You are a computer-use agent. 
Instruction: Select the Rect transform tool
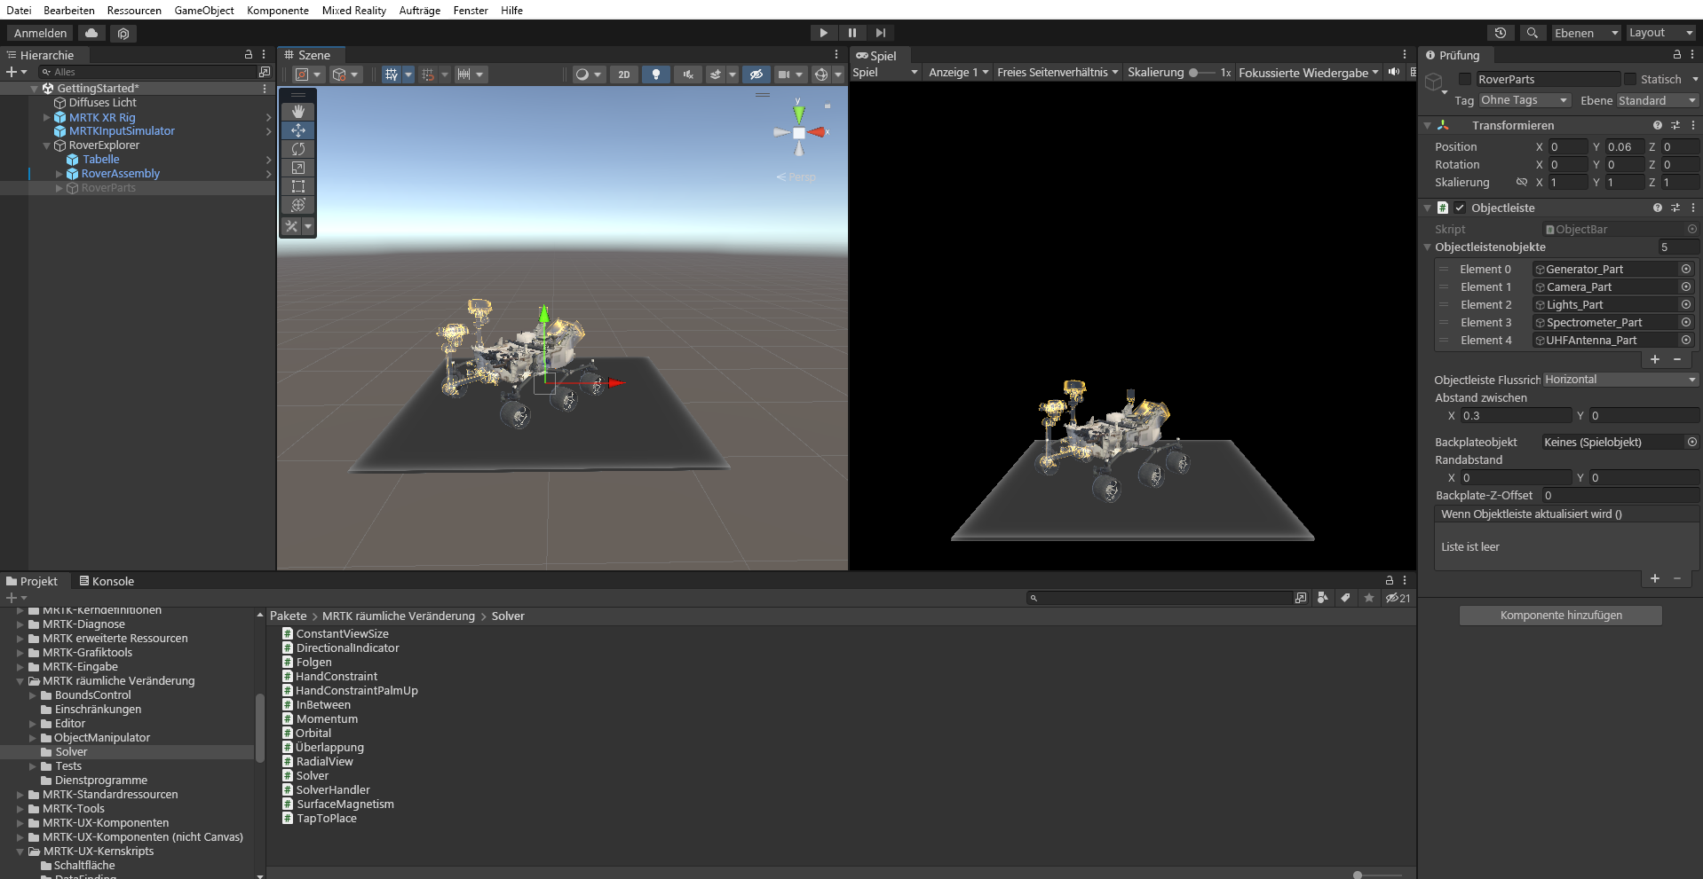point(297,186)
